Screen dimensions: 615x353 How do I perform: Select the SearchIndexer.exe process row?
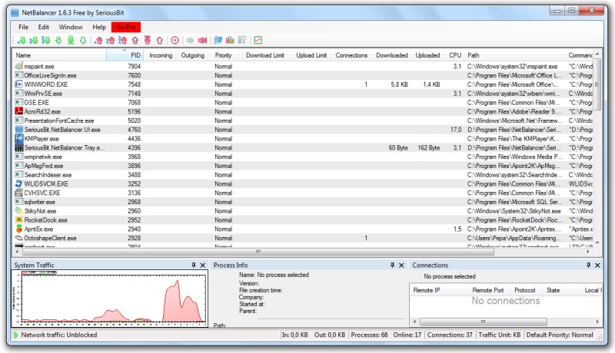pos(303,175)
